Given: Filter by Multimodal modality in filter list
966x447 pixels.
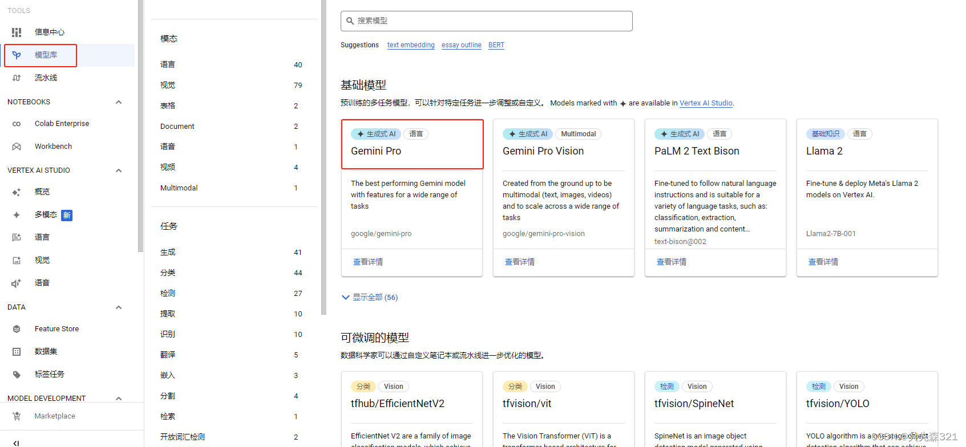Looking at the screenshot, I should click(x=231, y=188).
